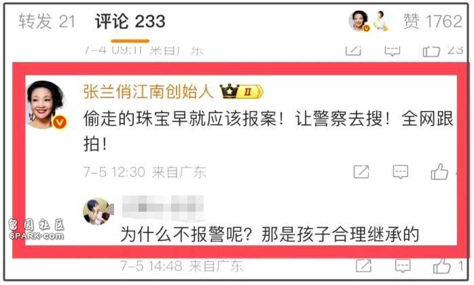Viewport: 474px width, 285px height.
Task: Like the 偷走的珠宝 comment
Action: (x=439, y=172)
